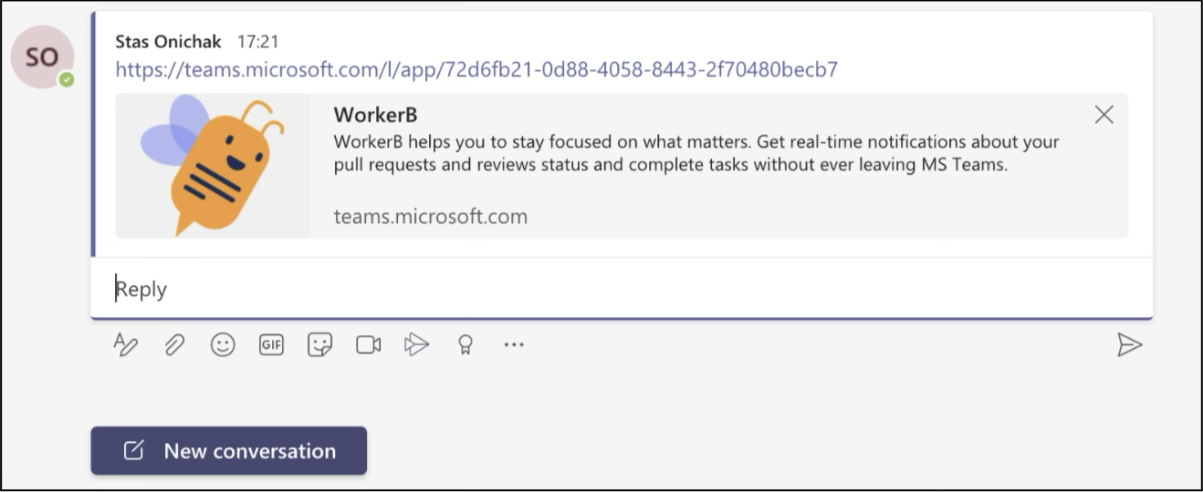Send the reply with arrow icon
This screenshot has height=492, width=1203.
pyautogui.click(x=1130, y=344)
